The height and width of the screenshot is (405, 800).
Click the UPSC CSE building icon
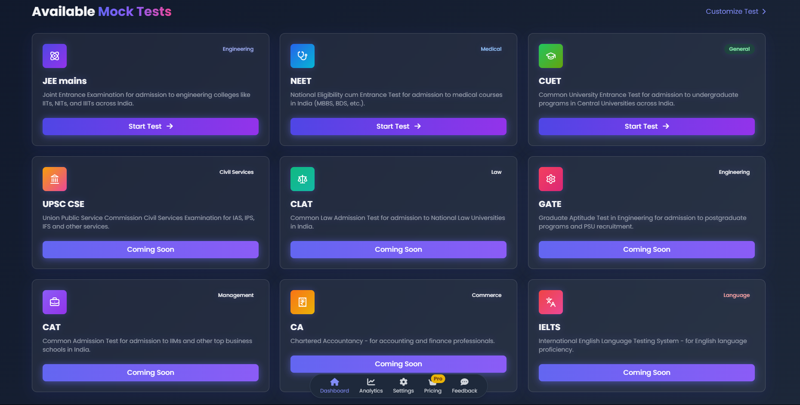55,179
